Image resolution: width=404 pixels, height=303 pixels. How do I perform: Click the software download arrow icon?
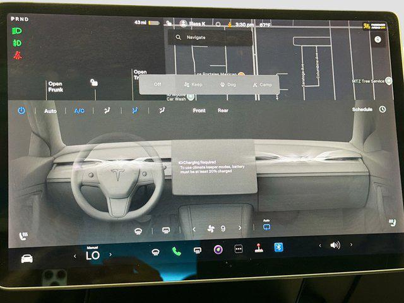tap(229, 25)
